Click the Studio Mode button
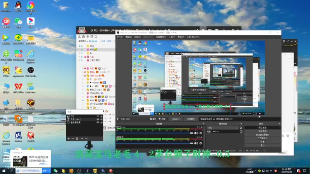 [263, 138]
